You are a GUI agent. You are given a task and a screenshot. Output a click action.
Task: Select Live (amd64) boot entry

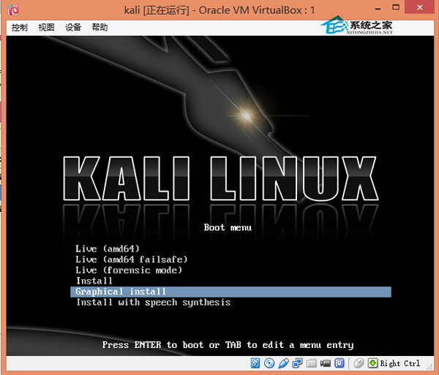[108, 249]
